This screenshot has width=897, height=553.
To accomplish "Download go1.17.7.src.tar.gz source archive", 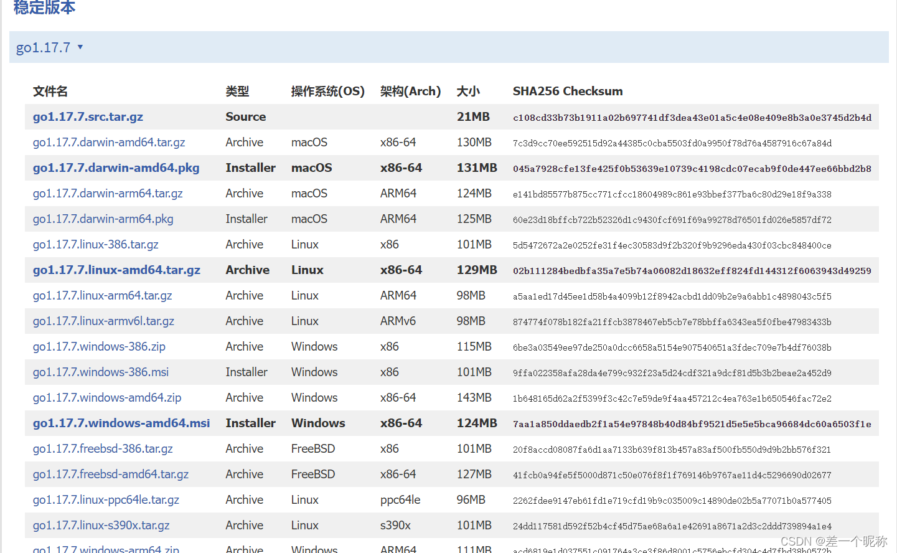I will (x=88, y=117).
